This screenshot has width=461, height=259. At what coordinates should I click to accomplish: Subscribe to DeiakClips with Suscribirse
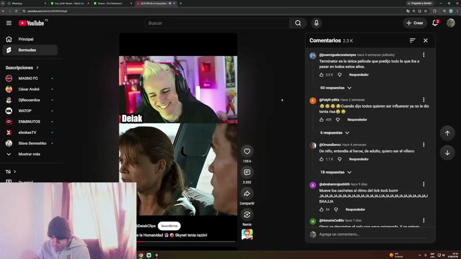[169, 226]
